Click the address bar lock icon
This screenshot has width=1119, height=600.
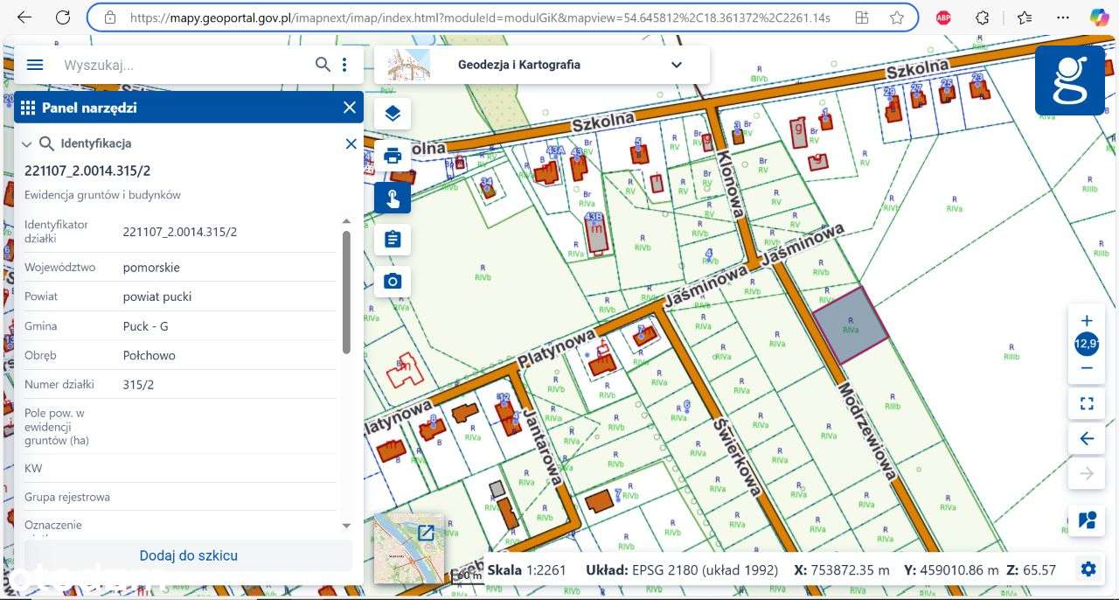(x=109, y=17)
